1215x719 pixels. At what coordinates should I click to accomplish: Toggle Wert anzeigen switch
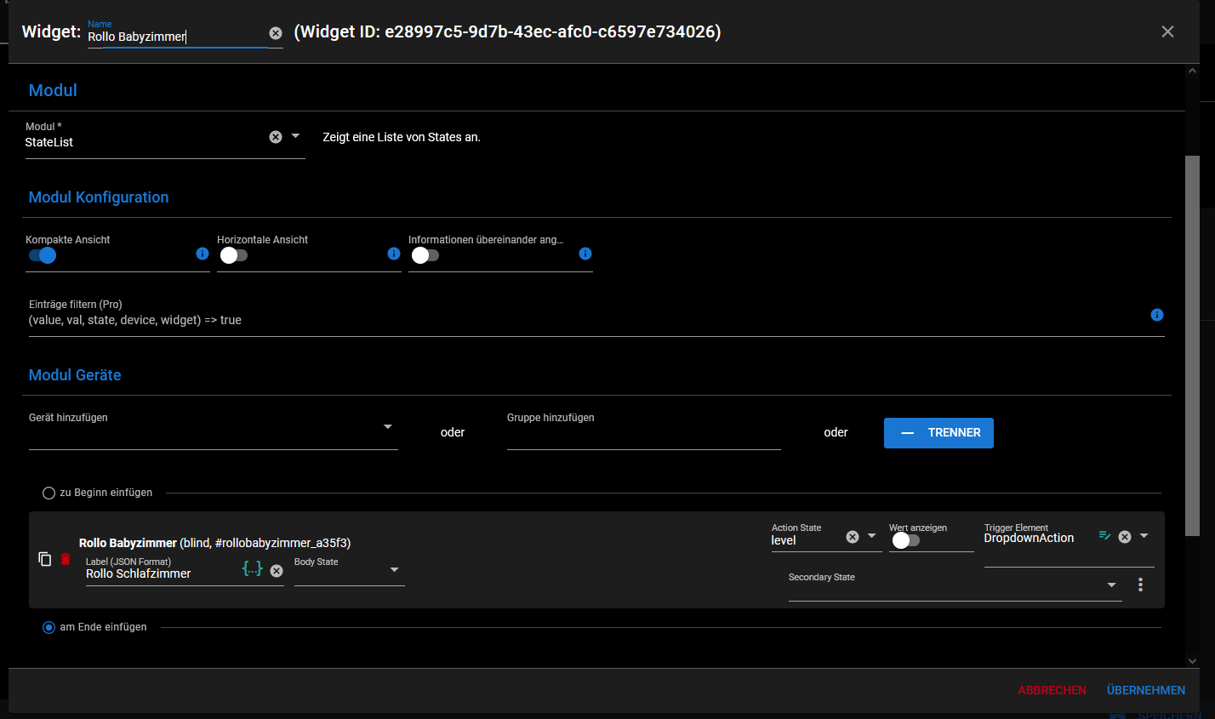coord(906,540)
